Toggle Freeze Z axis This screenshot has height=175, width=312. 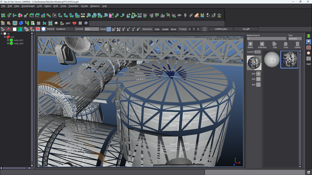tap(198, 29)
